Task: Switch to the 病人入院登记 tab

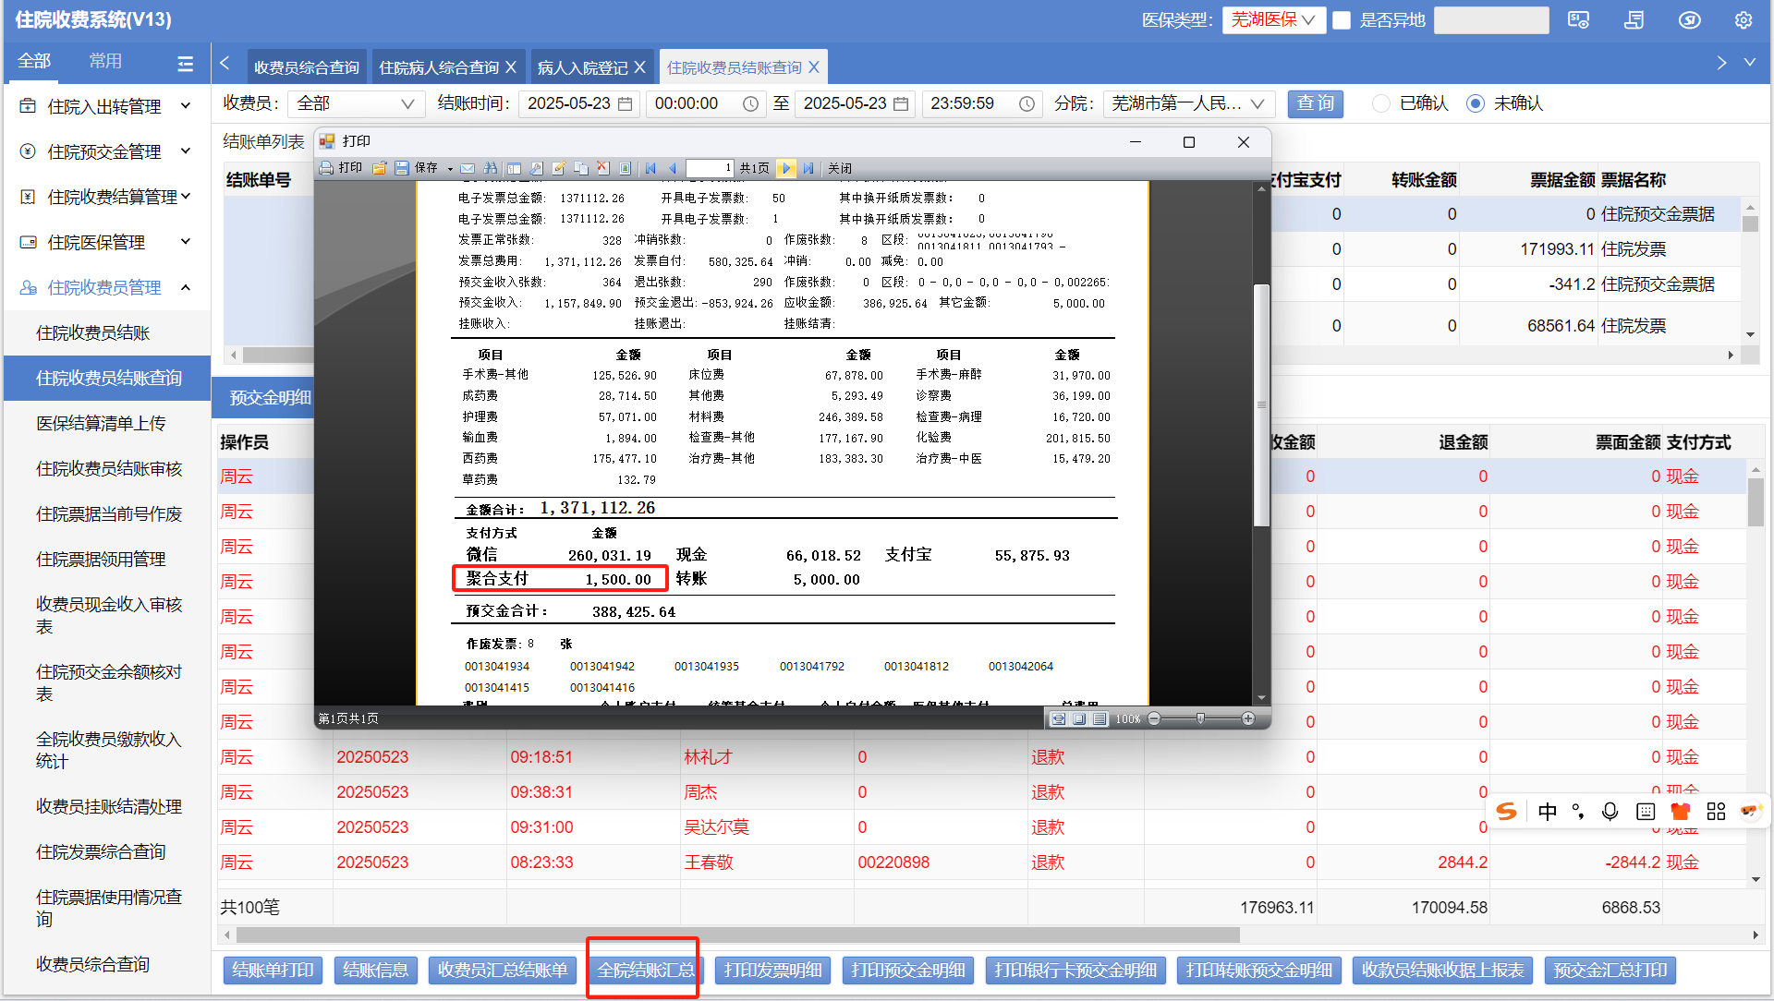Action: (x=582, y=67)
